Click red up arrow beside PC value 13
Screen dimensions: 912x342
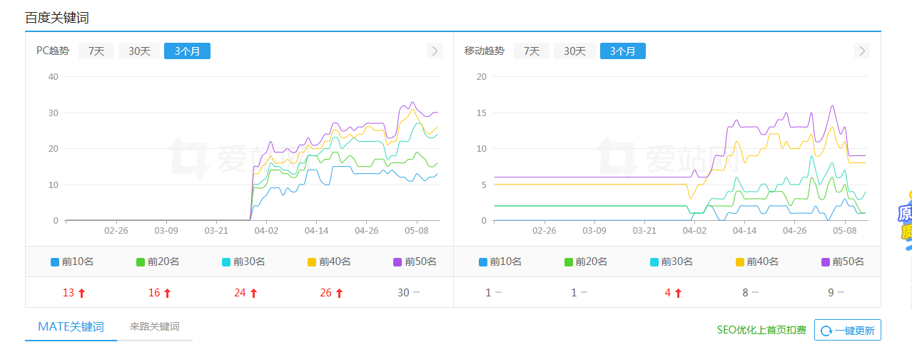[x=81, y=293]
